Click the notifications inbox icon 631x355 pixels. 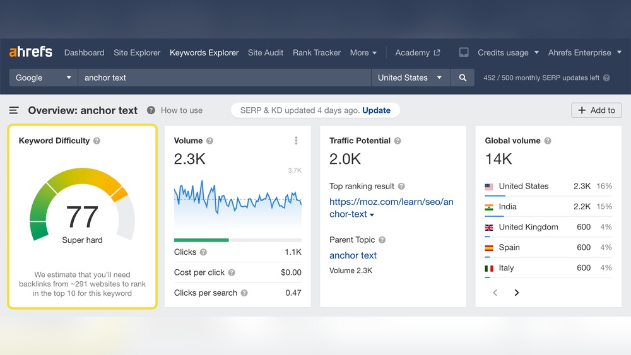coord(464,52)
